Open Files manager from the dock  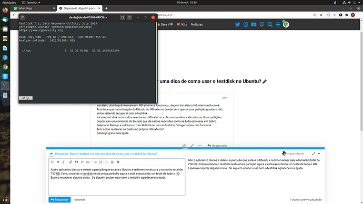(5, 29)
